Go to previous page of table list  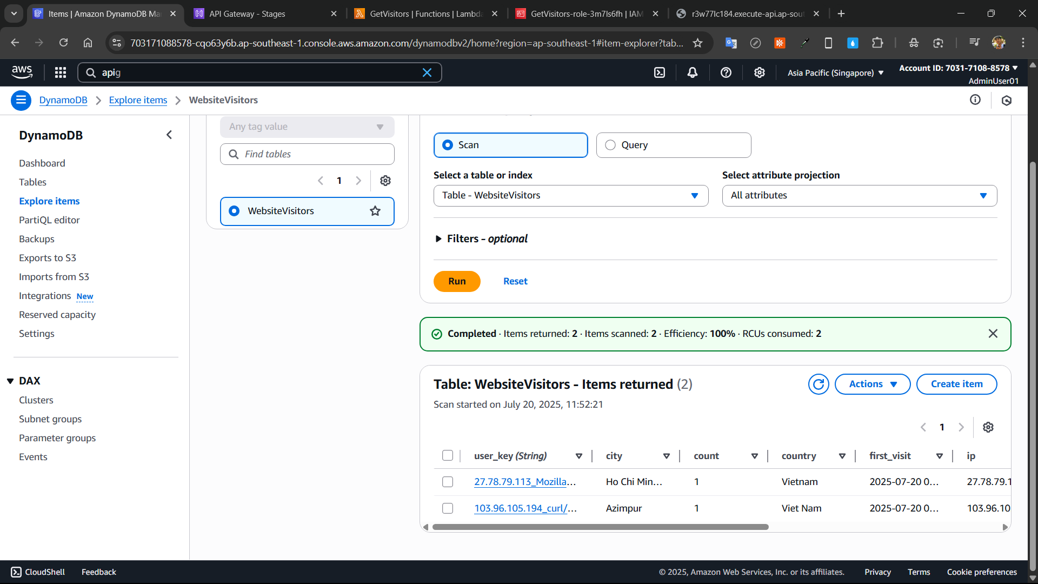(x=321, y=181)
